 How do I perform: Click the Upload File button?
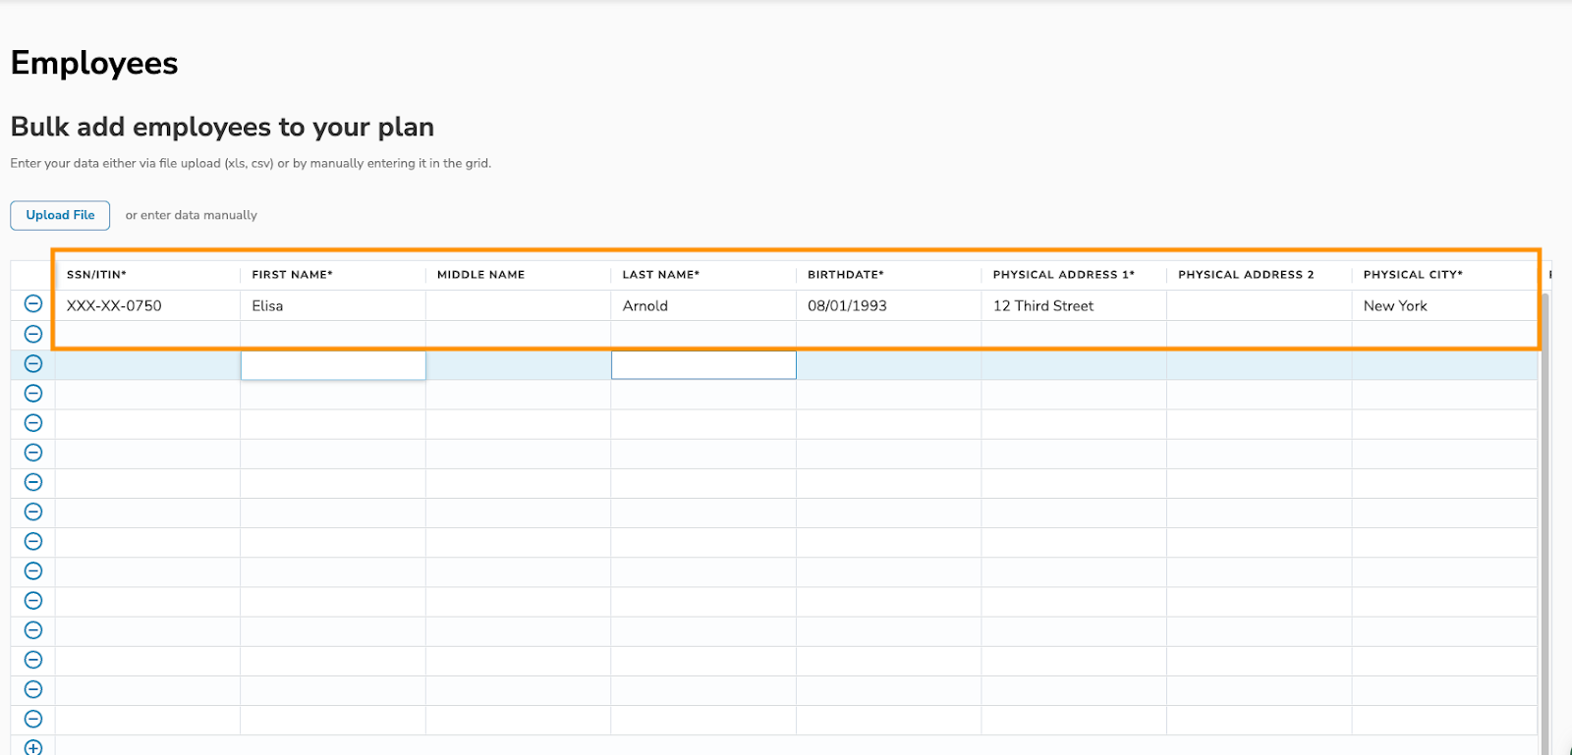[x=60, y=215]
